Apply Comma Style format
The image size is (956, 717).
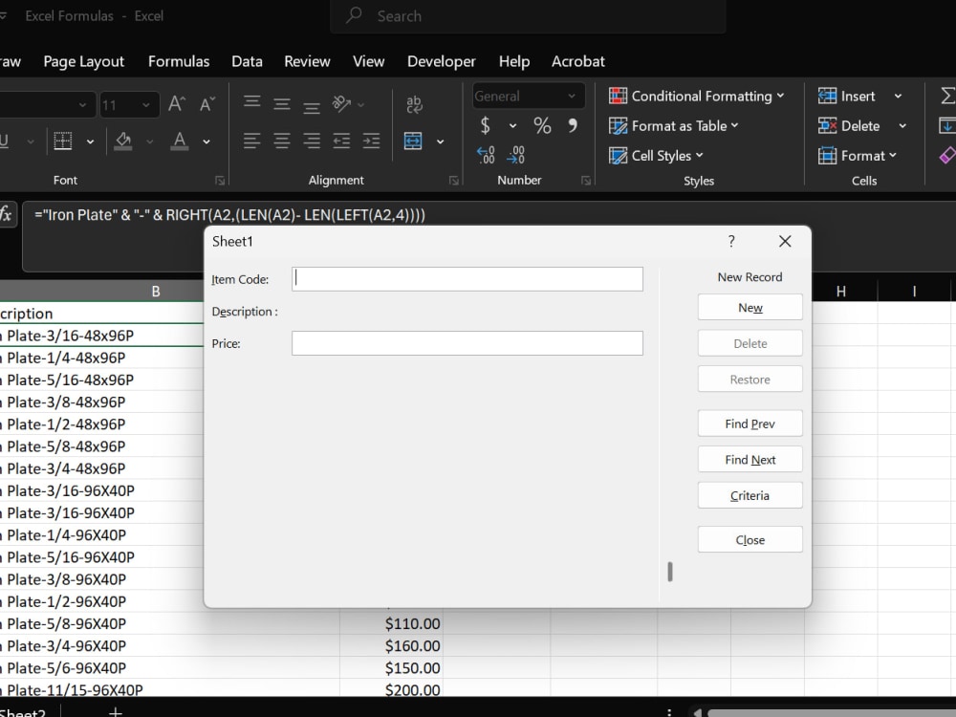[x=573, y=125]
